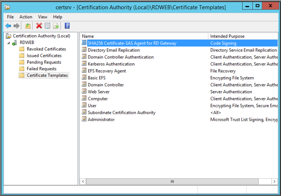Click the Encrypting File System cell for Basic EFS
Screen dimensions: 281x196
232,78
